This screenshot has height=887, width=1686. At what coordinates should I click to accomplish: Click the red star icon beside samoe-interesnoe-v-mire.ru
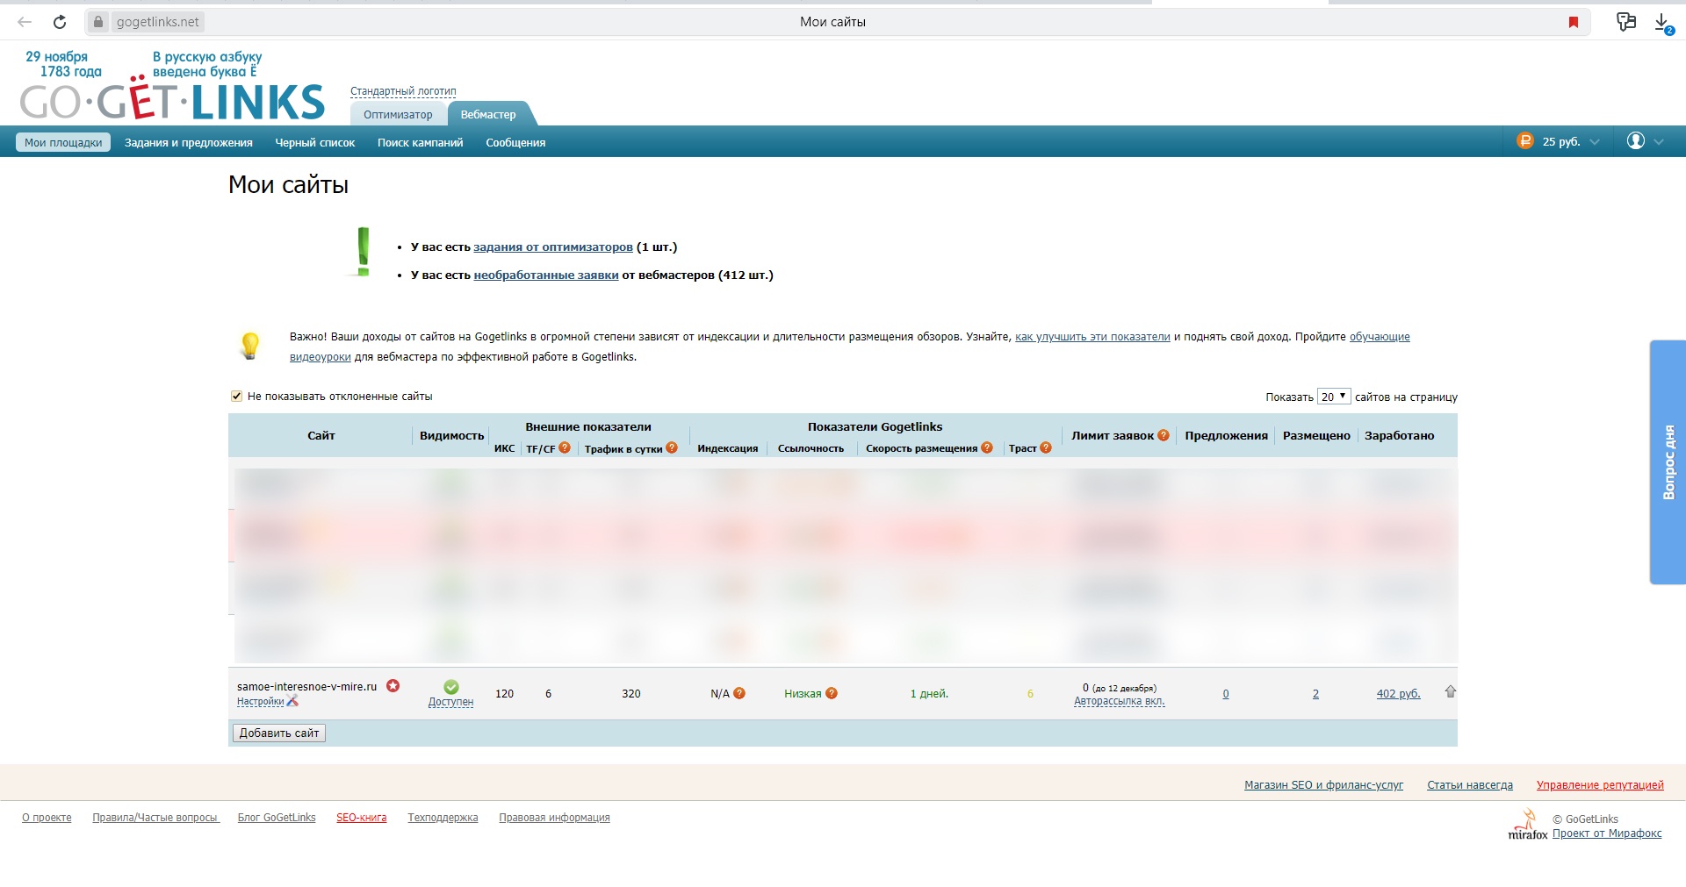(393, 686)
